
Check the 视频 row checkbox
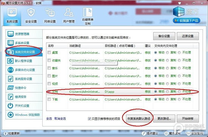[49, 84]
